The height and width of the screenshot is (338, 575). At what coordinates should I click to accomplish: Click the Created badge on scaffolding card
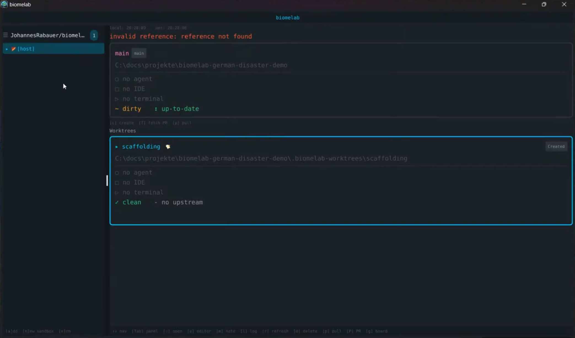556,147
